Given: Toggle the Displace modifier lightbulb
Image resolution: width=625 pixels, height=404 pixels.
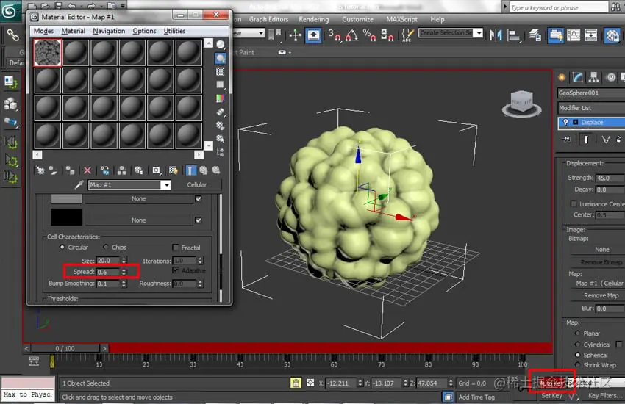Looking at the screenshot, I should [x=565, y=122].
